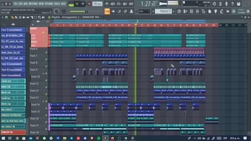The height and width of the screenshot is (141, 251).
Task: Click the save floppy disk icon
Action: pos(238,4)
